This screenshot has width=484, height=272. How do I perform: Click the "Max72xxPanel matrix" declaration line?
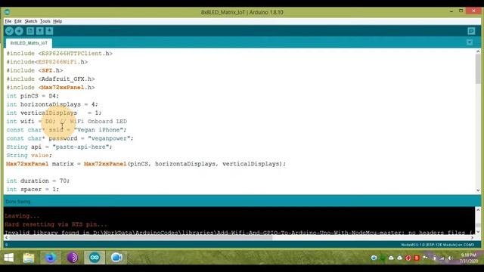click(146, 164)
